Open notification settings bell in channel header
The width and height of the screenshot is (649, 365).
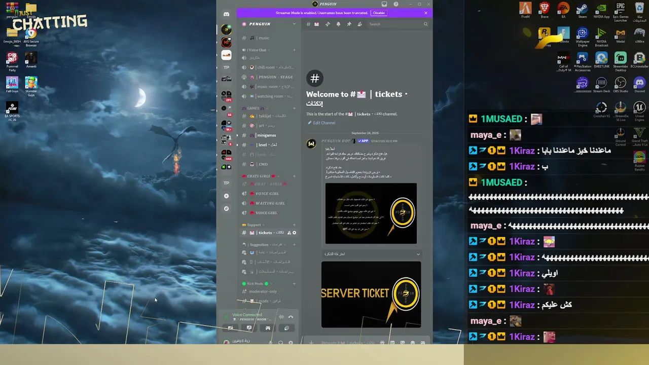(338, 24)
